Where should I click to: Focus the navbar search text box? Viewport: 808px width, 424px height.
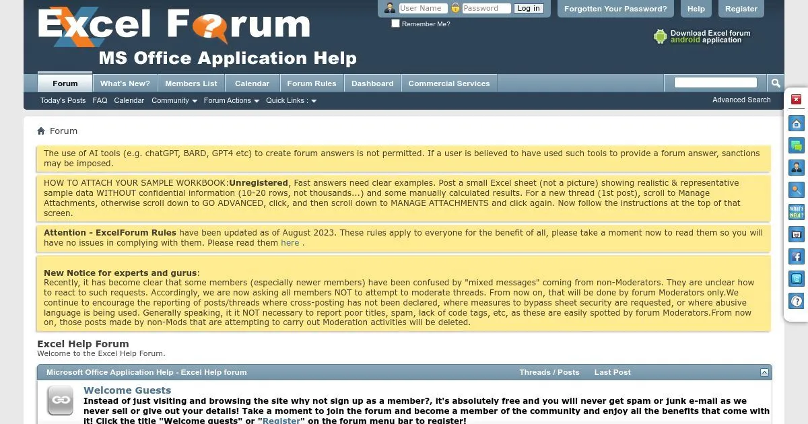click(x=716, y=82)
